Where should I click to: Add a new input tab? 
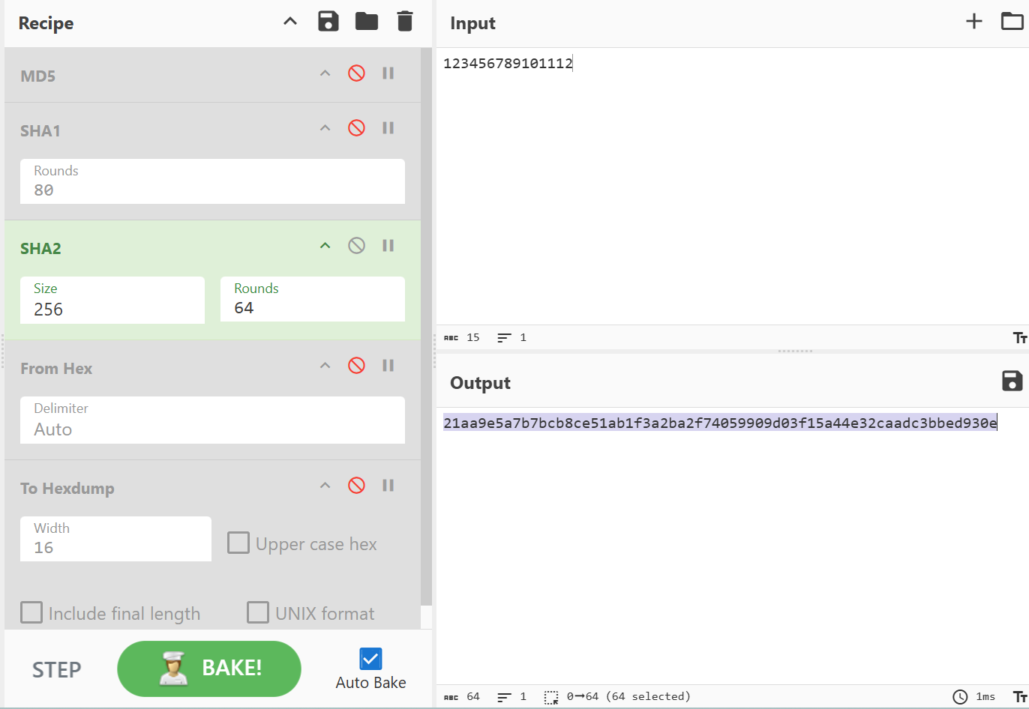click(x=974, y=21)
